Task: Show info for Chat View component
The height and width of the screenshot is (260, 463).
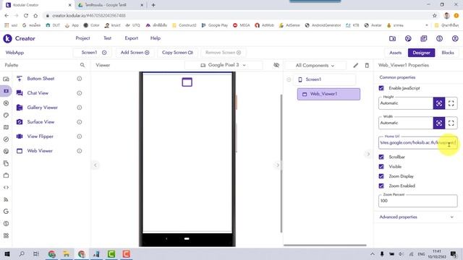Action: click(80, 93)
